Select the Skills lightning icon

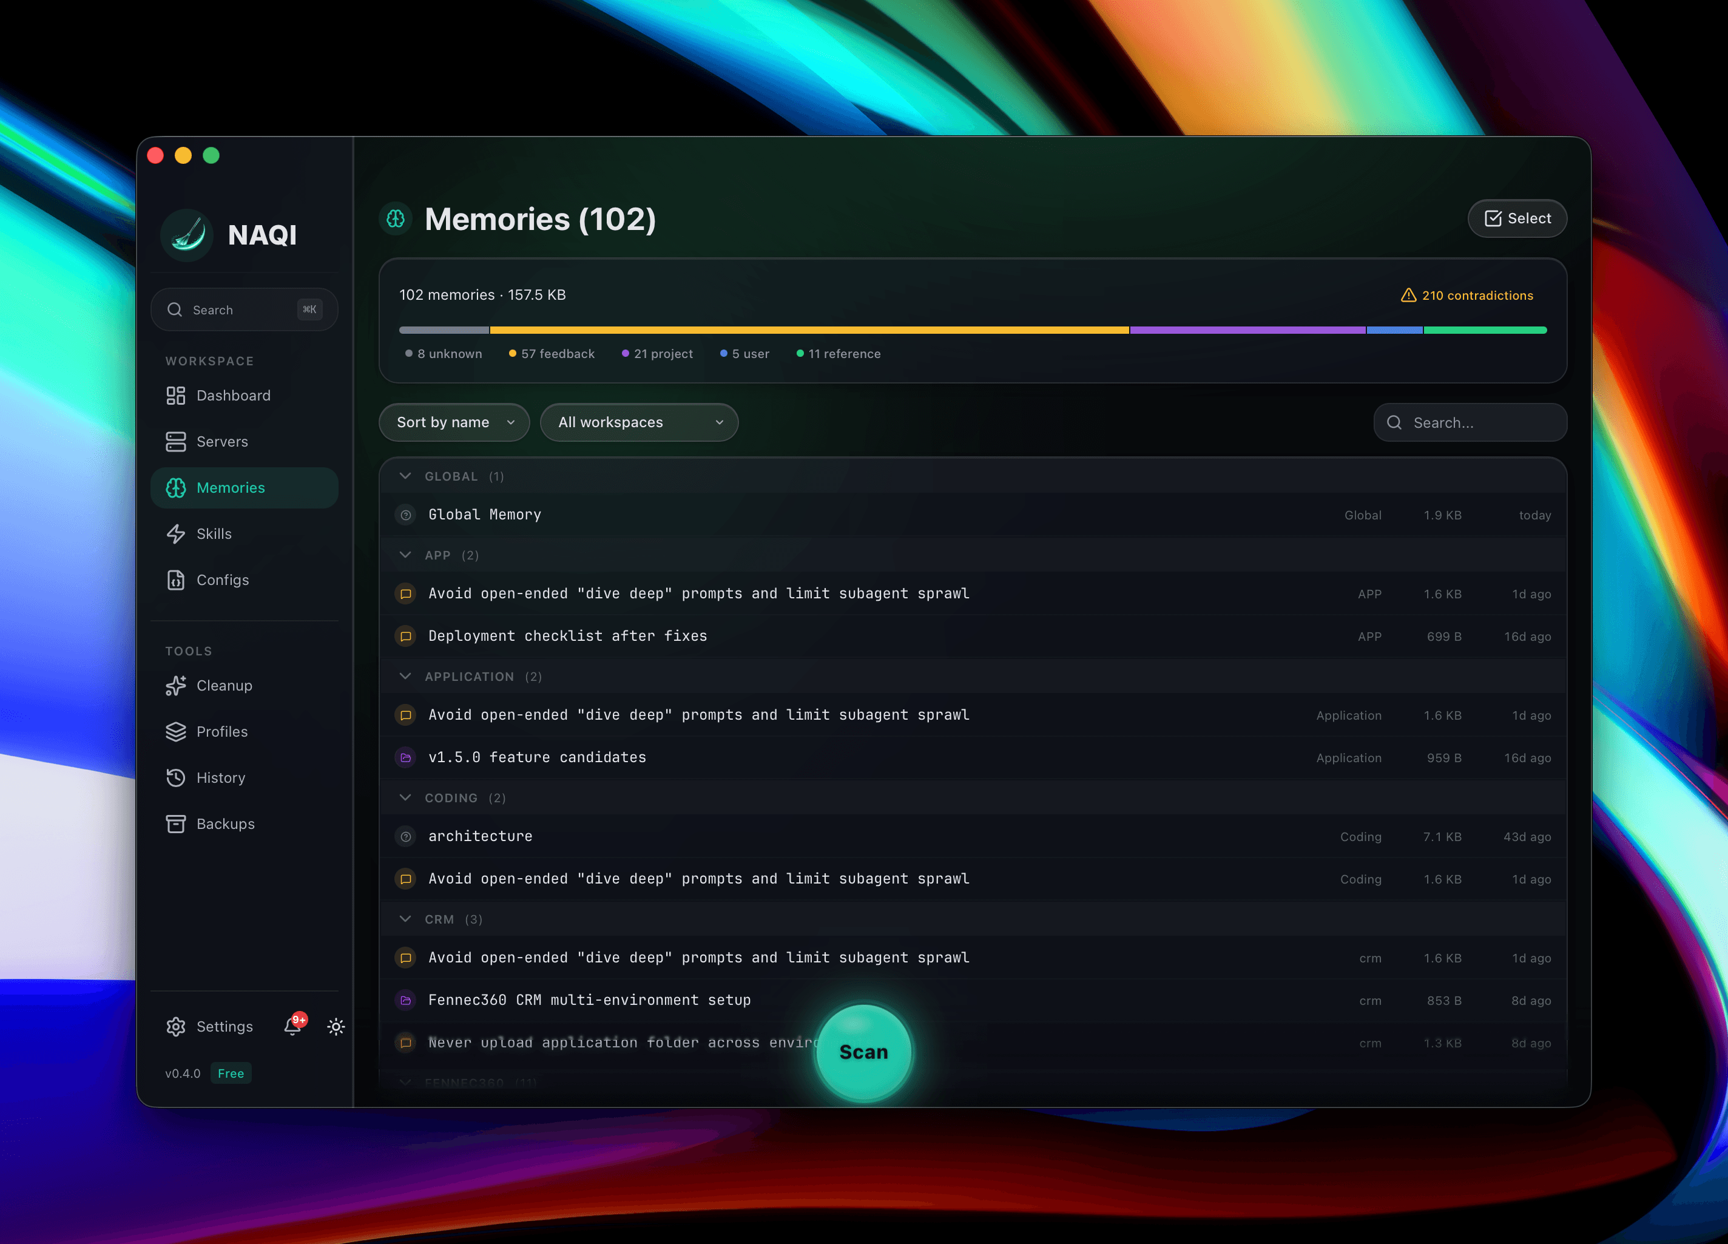(x=176, y=533)
